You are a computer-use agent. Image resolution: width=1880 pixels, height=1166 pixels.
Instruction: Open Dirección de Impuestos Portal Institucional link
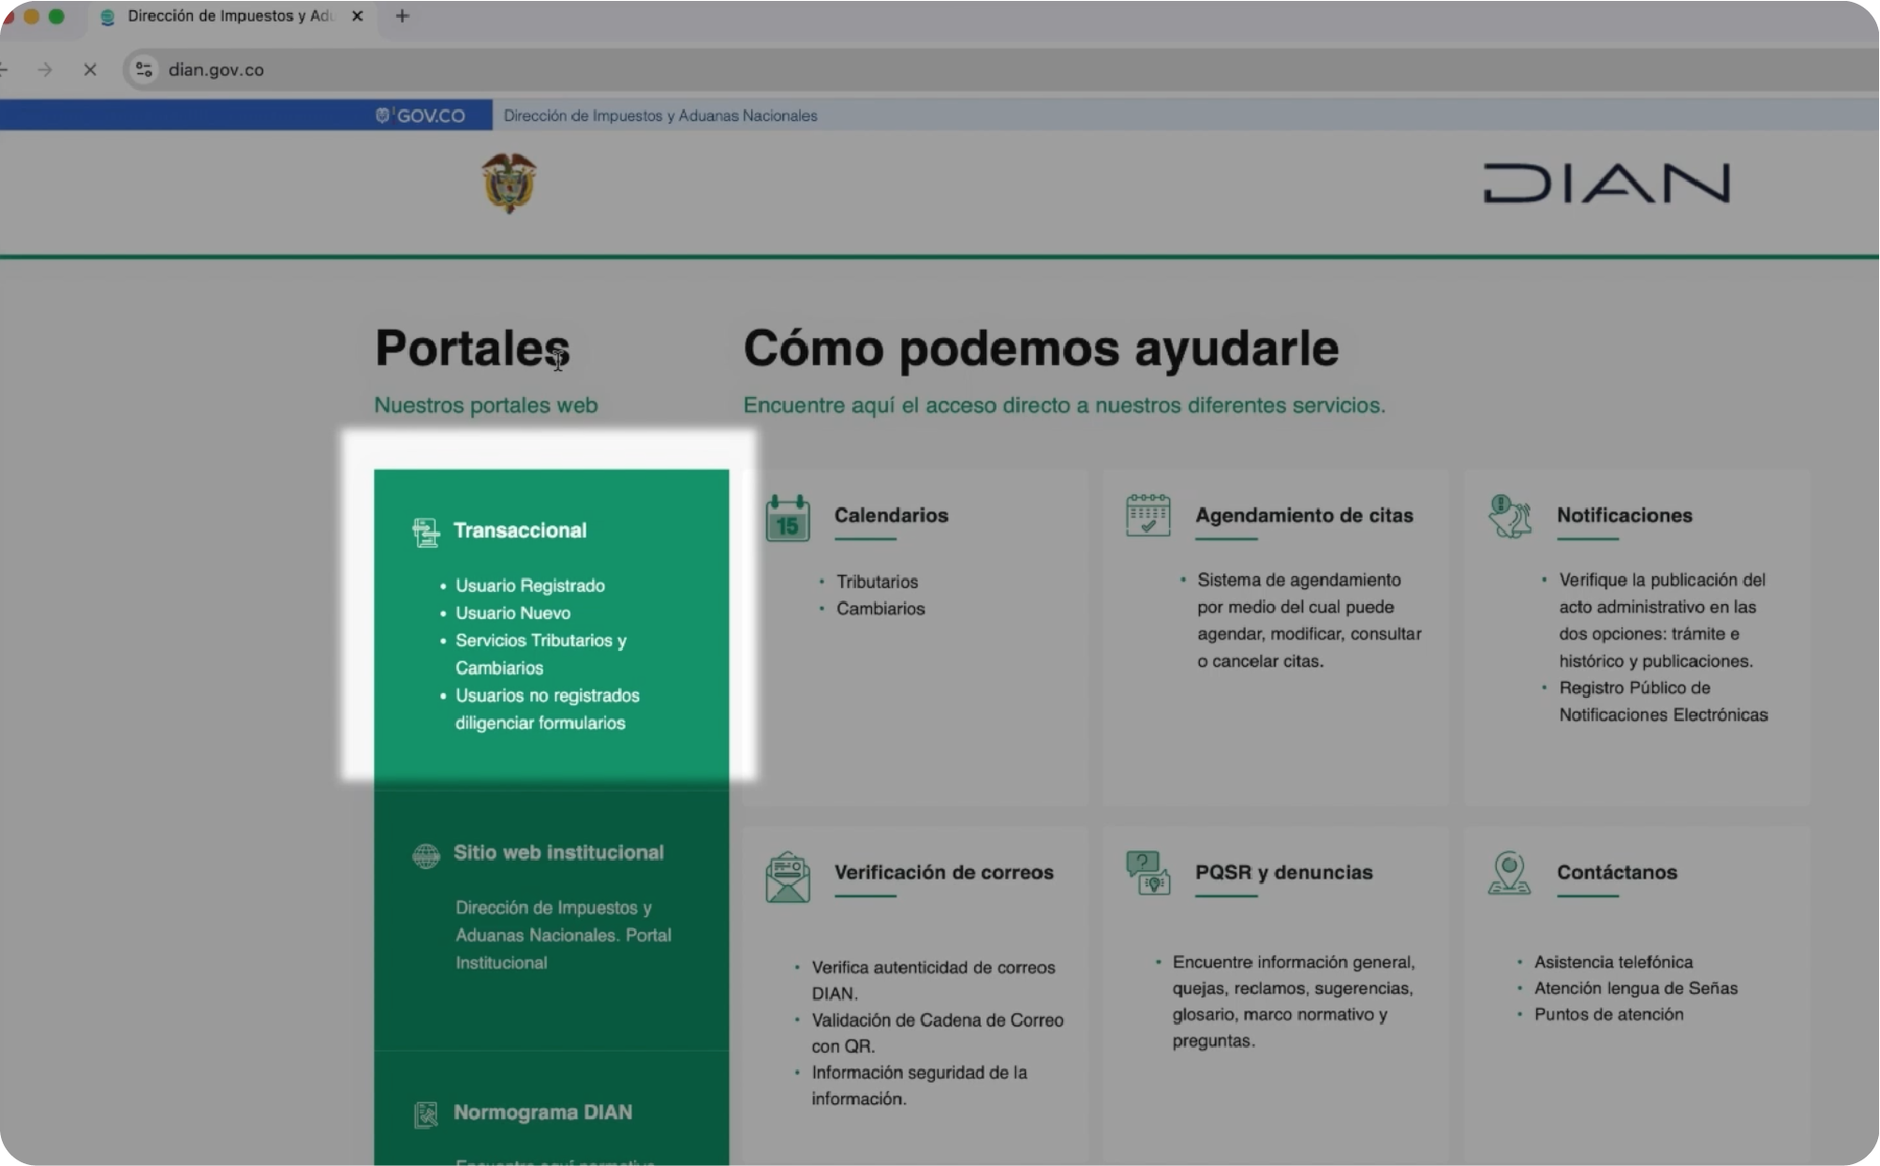563,935
